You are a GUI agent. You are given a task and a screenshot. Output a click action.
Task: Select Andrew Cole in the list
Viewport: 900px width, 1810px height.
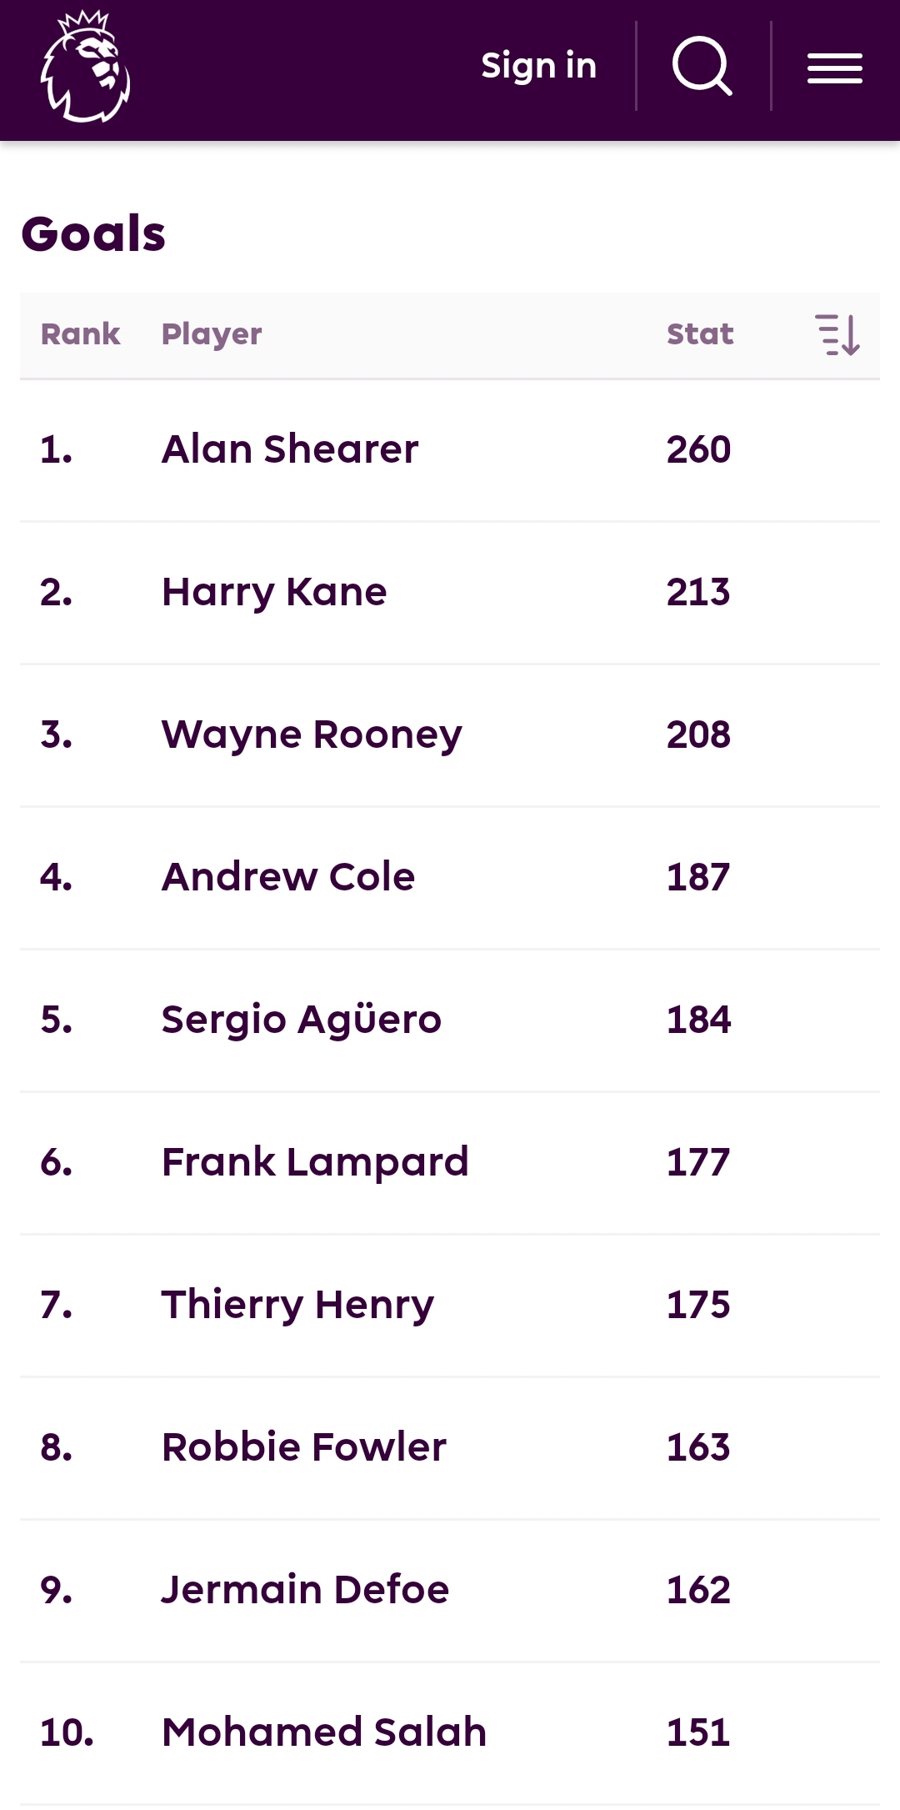pyautogui.click(x=288, y=877)
